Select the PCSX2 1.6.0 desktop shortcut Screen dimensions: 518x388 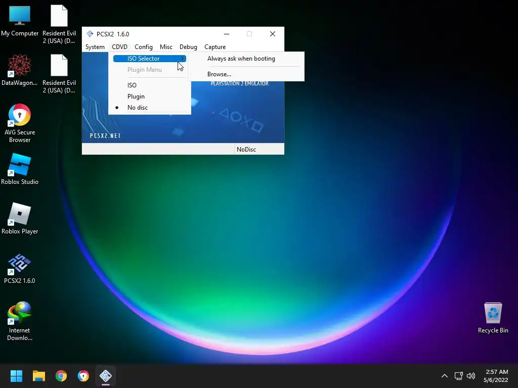point(20,268)
